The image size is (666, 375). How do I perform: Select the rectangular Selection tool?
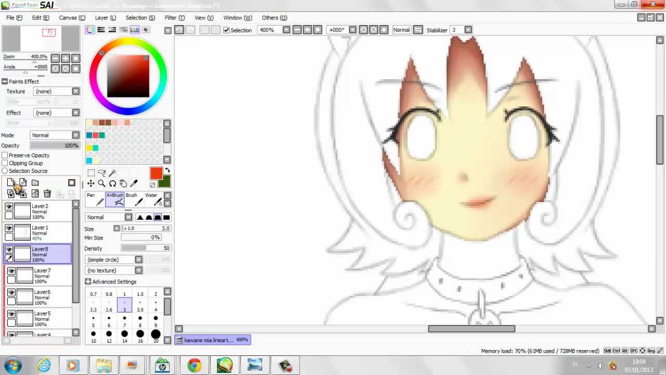91,173
